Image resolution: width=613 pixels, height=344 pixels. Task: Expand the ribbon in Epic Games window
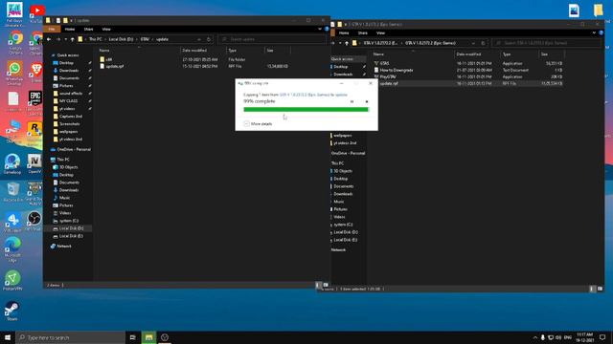tap(594, 33)
